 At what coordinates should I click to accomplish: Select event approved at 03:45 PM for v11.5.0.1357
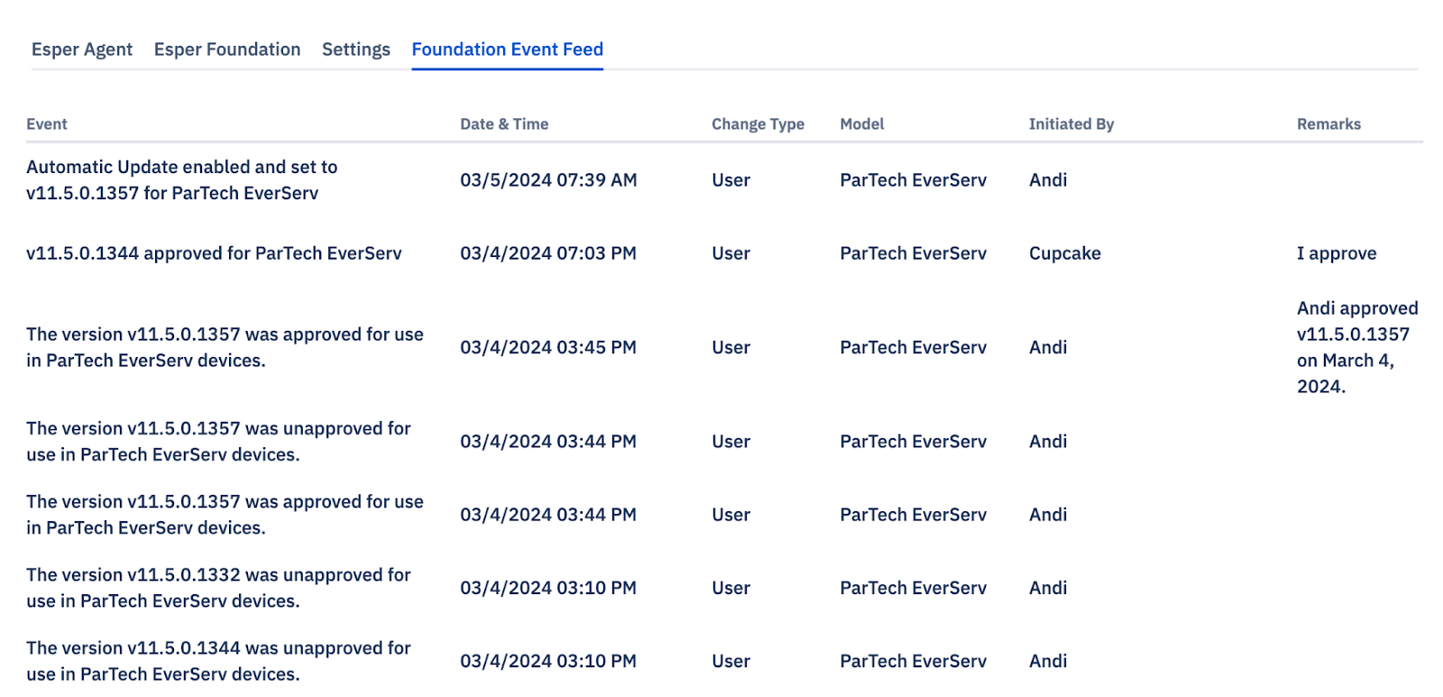225,347
